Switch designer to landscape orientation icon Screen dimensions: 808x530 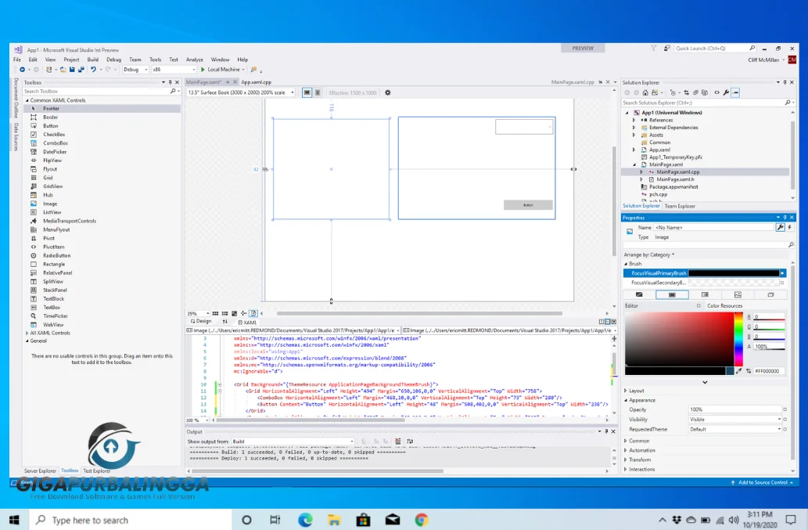pos(307,93)
